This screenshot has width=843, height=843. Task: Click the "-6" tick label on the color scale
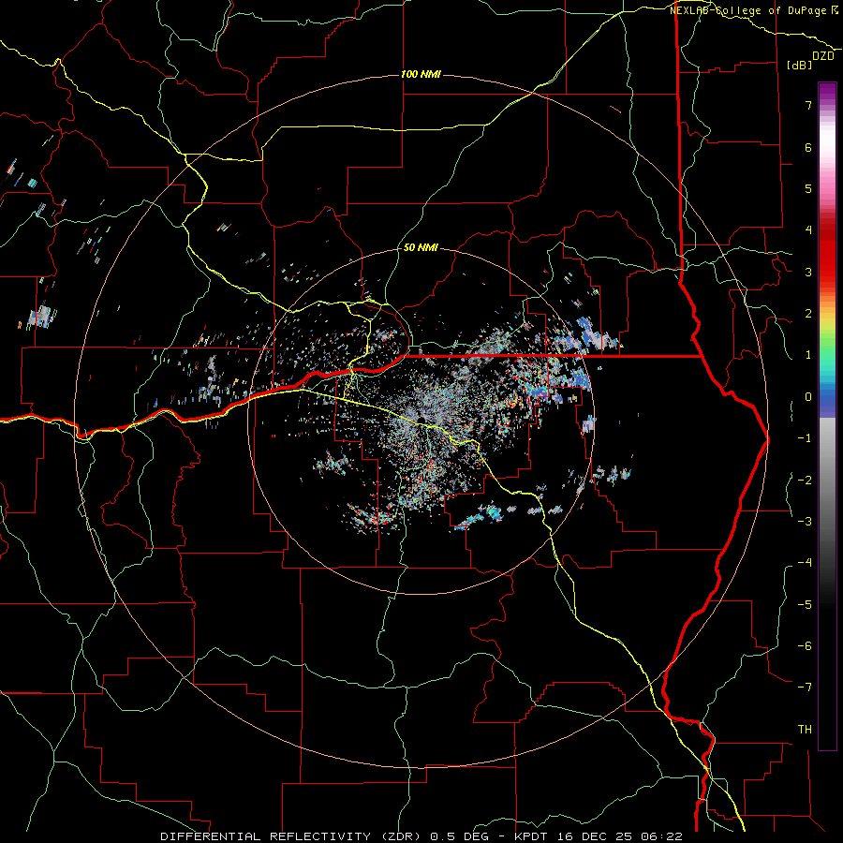click(805, 646)
